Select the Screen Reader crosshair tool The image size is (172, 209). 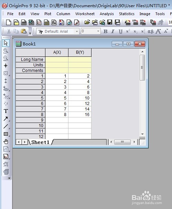coord(6,66)
